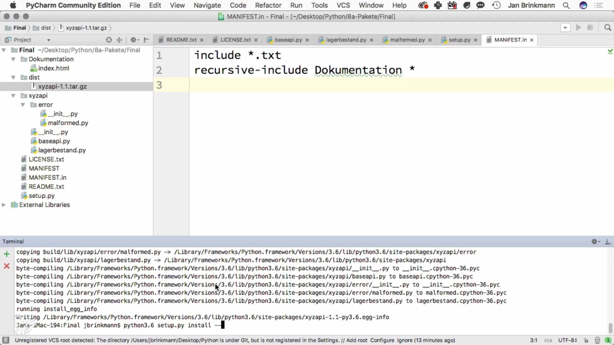Close the MANIFEST.in tab
The image size is (614, 345).
click(x=532, y=40)
